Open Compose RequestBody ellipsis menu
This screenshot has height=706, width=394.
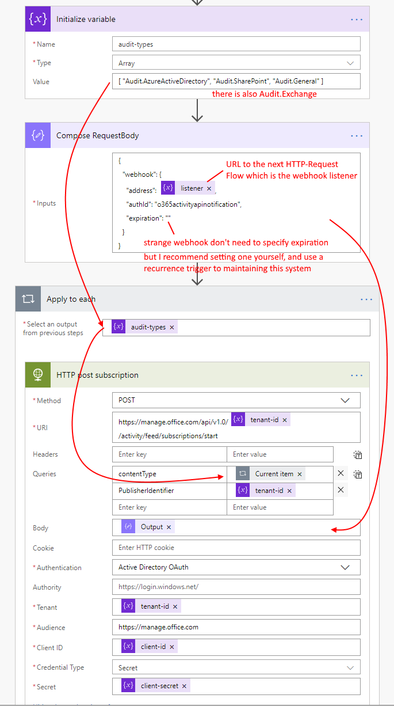[x=357, y=135]
